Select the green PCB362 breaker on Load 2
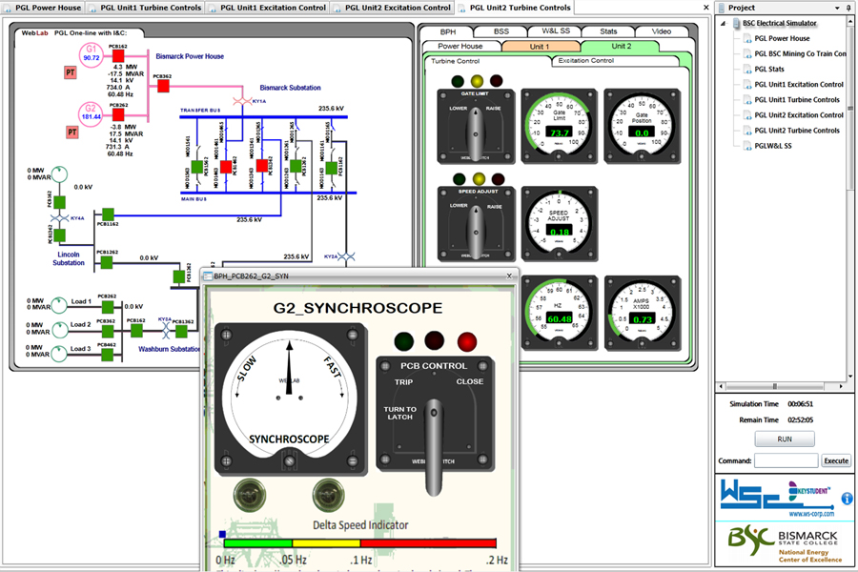Screen dimensions: 858x572 (x=108, y=331)
